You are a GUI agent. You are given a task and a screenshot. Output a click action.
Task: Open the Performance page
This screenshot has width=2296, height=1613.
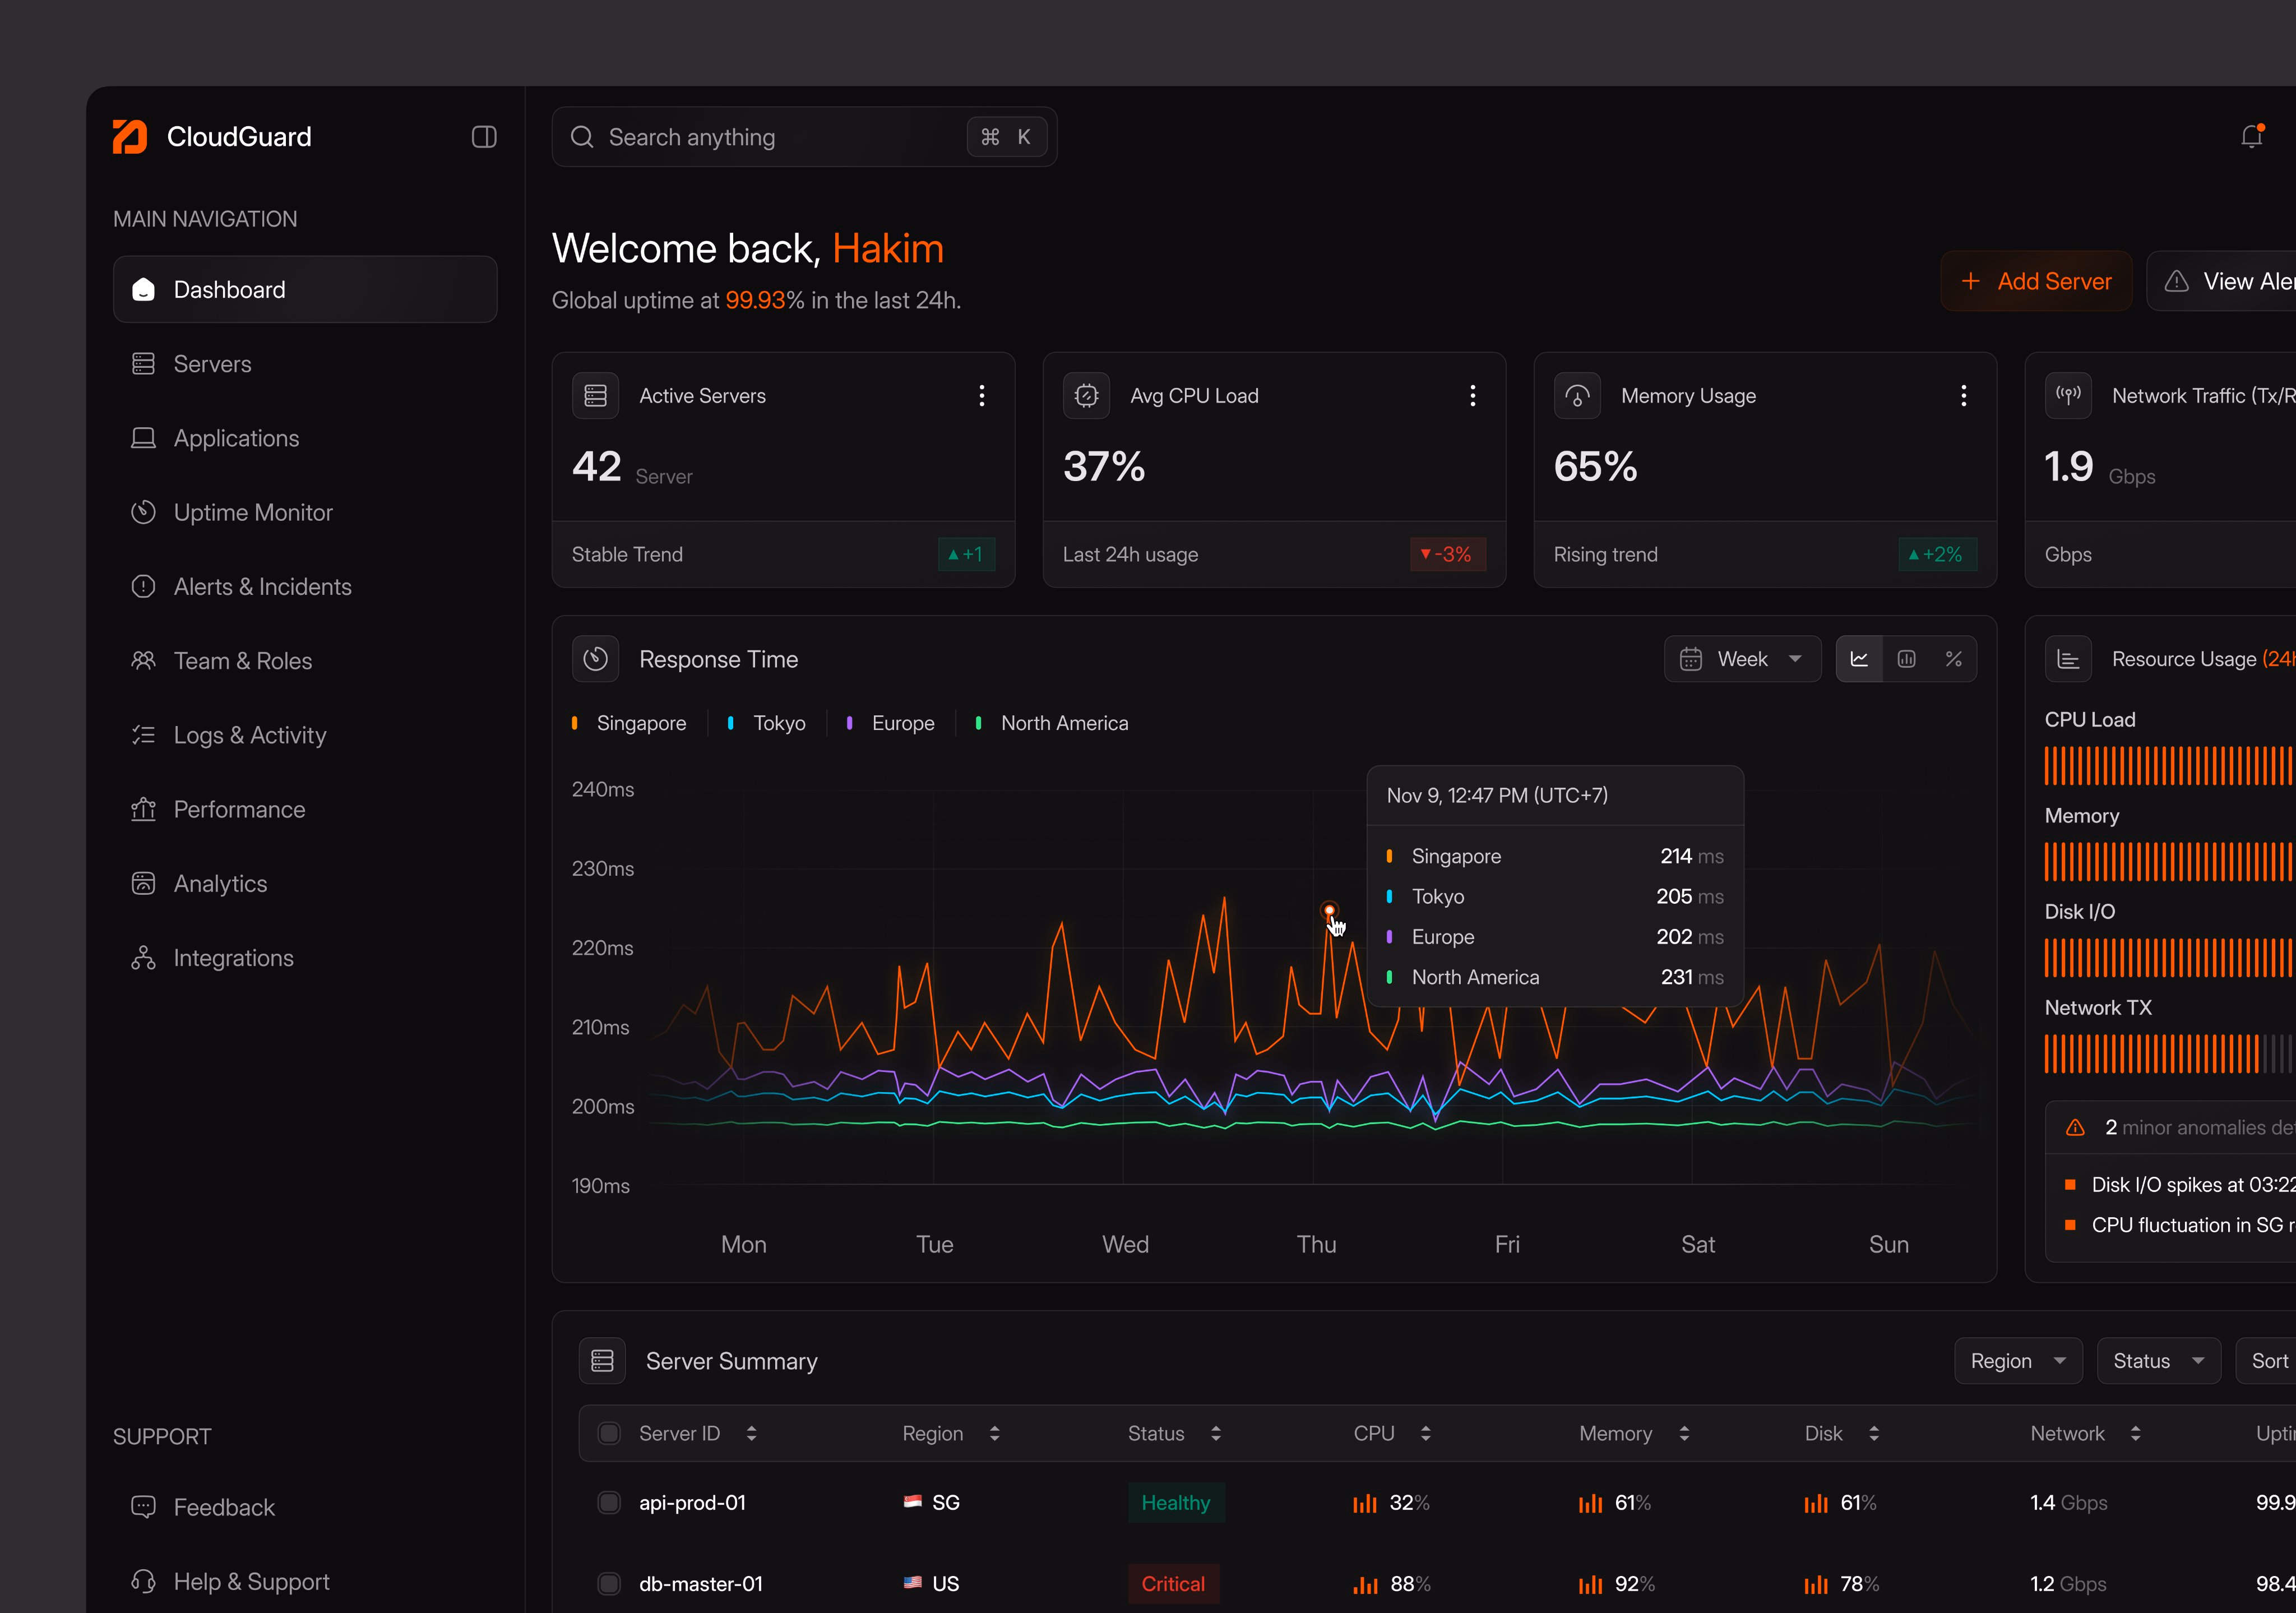(x=305, y=809)
